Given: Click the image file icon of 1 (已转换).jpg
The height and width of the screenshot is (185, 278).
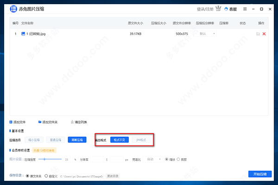Looking at the screenshot, I should (23, 34).
